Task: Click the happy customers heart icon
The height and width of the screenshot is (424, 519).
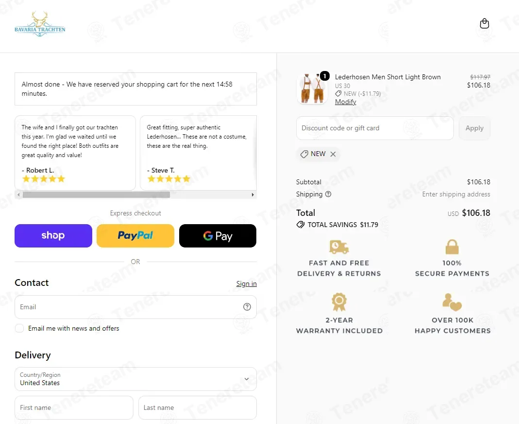Action: click(452, 302)
